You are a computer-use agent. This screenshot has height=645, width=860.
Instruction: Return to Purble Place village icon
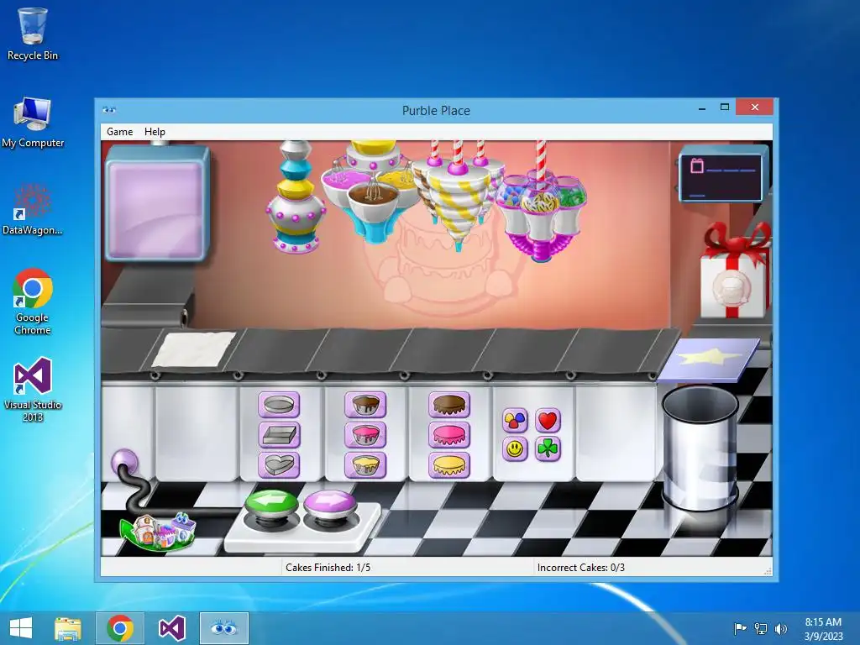(x=158, y=531)
